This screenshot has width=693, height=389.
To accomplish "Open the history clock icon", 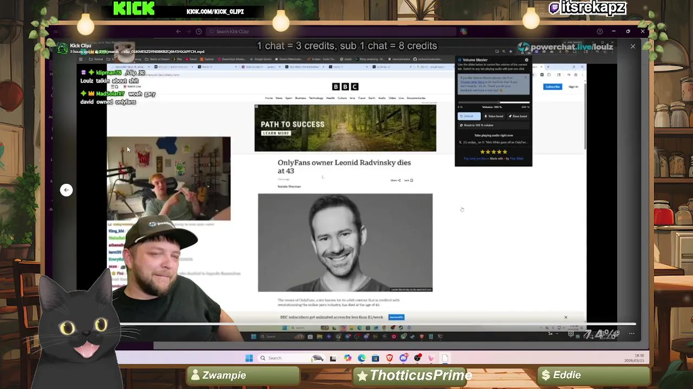I will pos(199,31).
